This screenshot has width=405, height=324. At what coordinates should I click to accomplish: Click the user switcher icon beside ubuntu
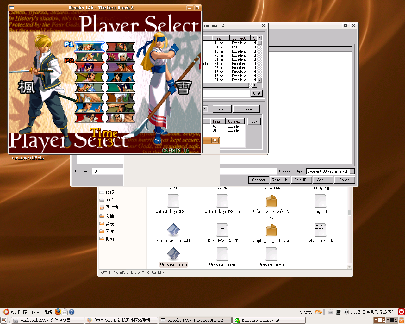tap(318, 312)
